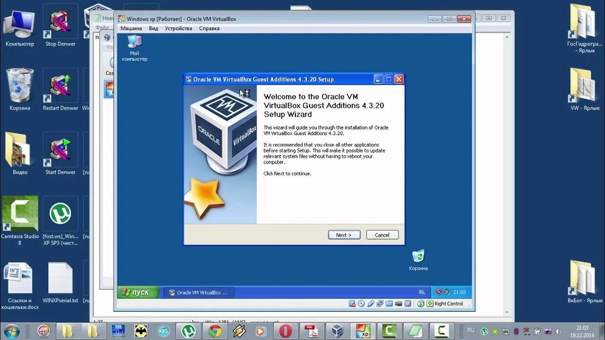Click the shared folders indicator in VM status bar

(389, 304)
